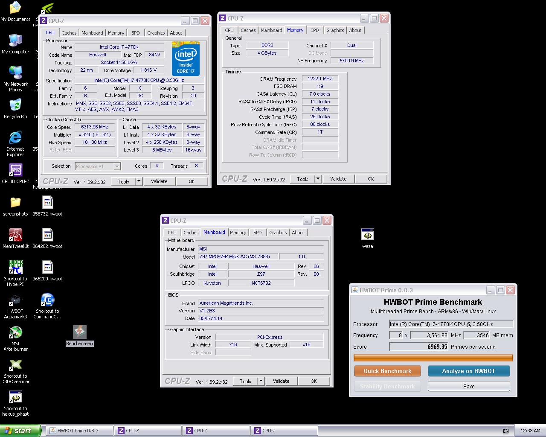The width and height of the screenshot is (546, 437).
Task: Select Memory tab in Mainboard window
Action: point(238,233)
